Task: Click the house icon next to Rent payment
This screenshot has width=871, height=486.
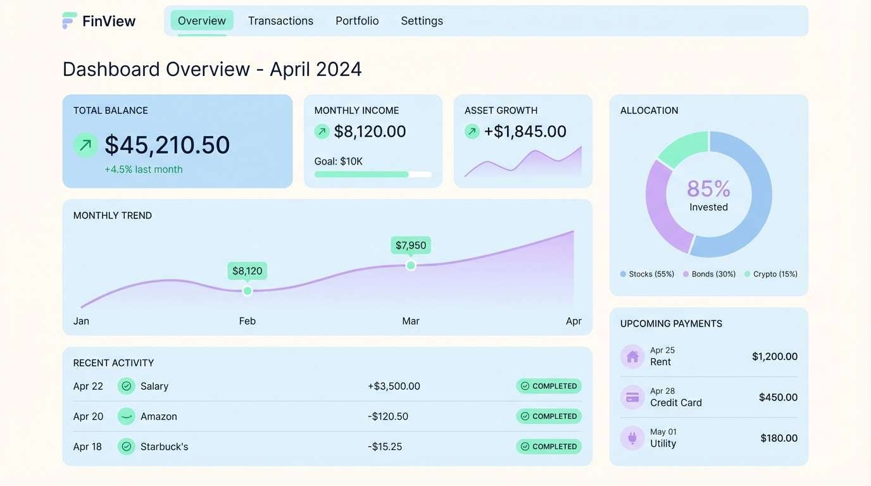Action: tap(632, 356)
